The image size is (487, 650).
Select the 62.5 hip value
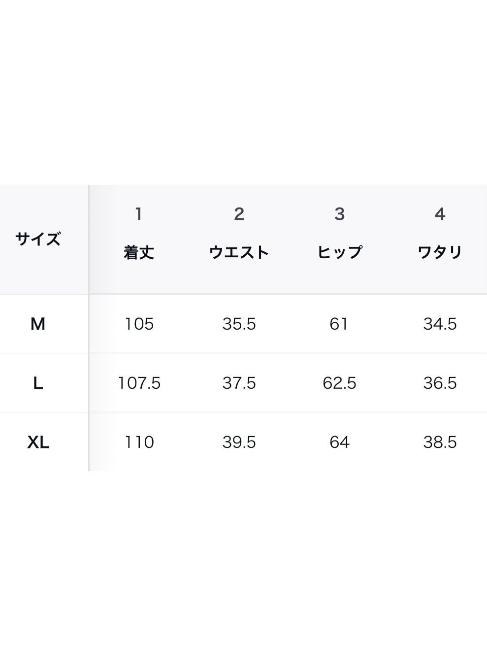tap(339, 383)
